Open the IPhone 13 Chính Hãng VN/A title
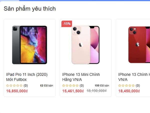Viewport: 150px width, 113px height. (x=134, y=77)
